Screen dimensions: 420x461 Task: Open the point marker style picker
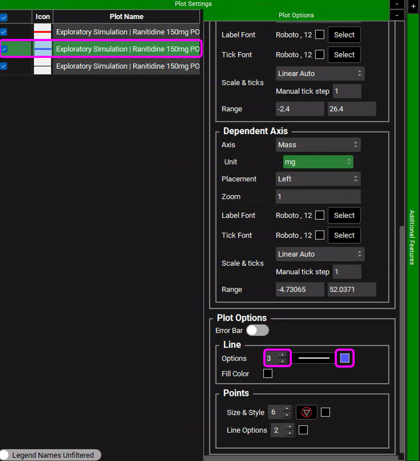[307, 413]
